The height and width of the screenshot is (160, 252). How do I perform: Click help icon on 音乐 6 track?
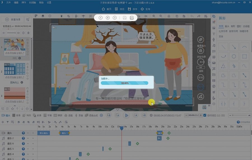(x=23, y=143)
